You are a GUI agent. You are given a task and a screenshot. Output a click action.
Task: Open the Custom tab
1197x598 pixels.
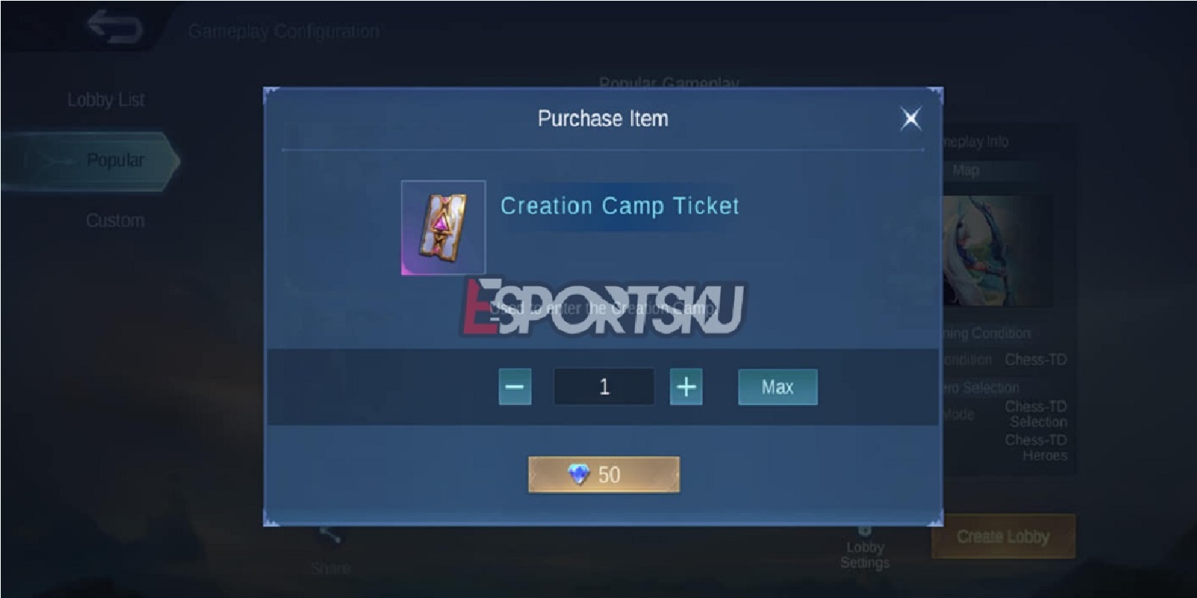click(114, 221)
